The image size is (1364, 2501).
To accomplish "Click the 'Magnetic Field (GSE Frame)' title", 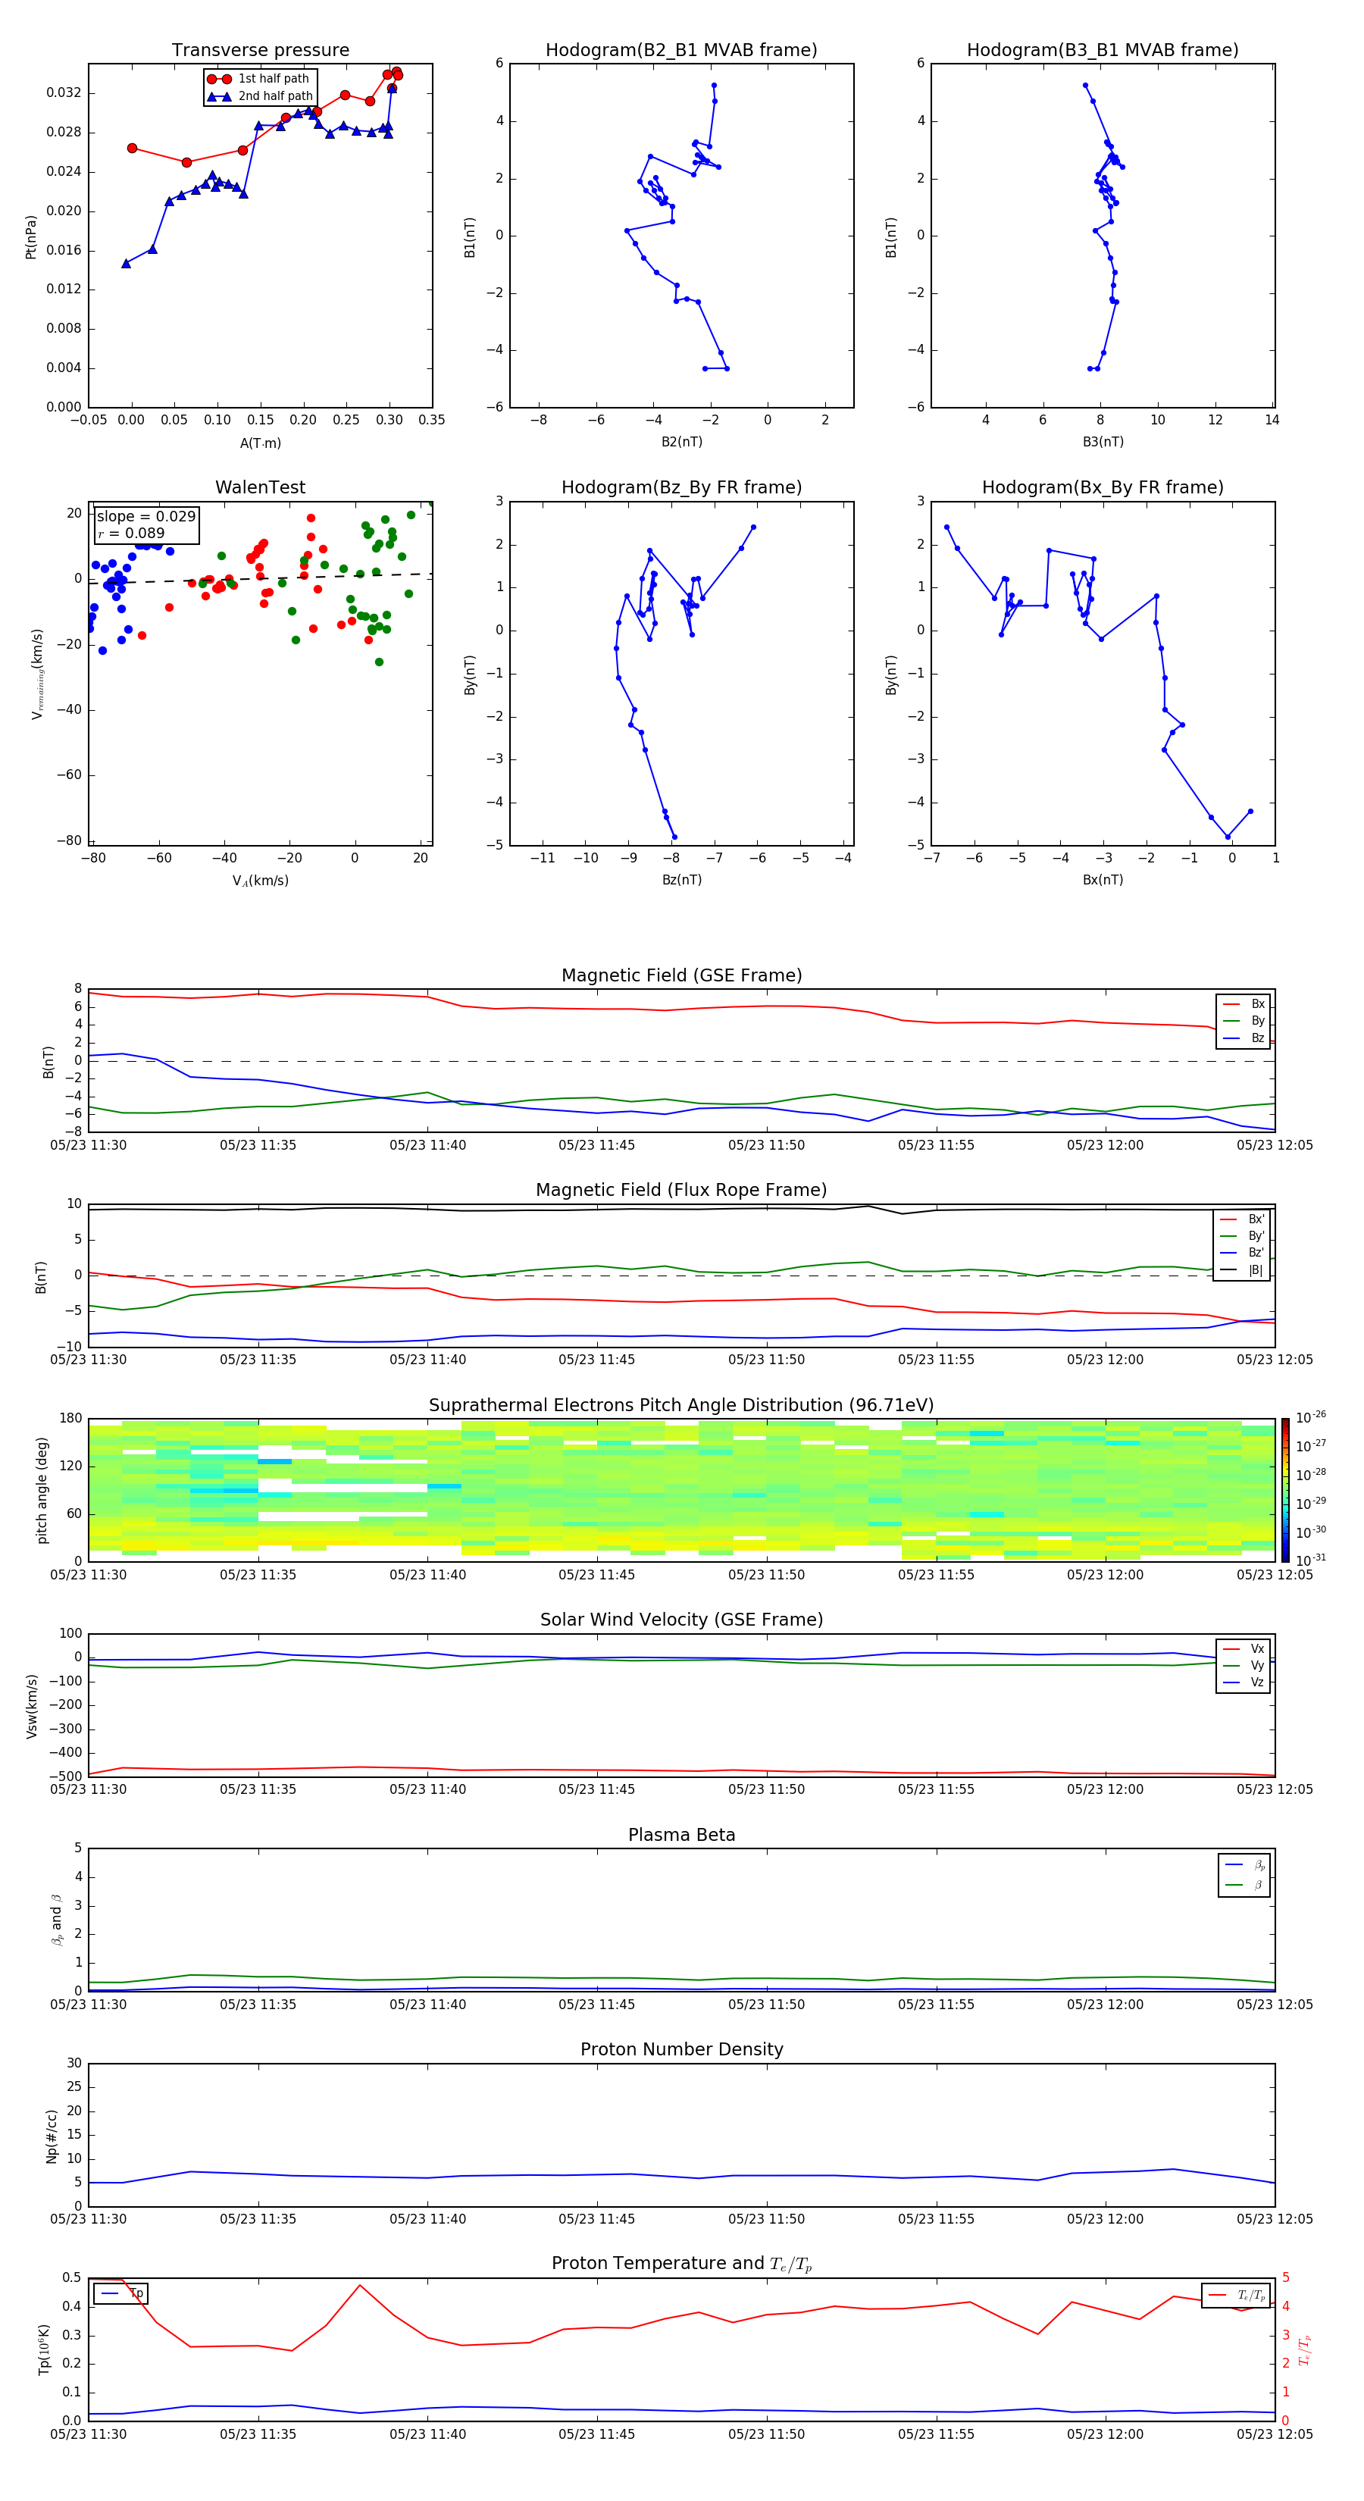I will coord(681,975).
